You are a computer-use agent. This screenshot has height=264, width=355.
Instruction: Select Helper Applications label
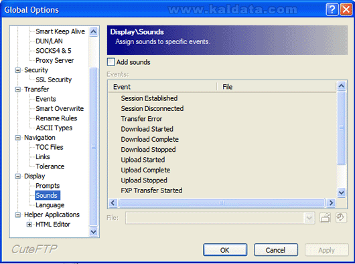coord(52,215)
